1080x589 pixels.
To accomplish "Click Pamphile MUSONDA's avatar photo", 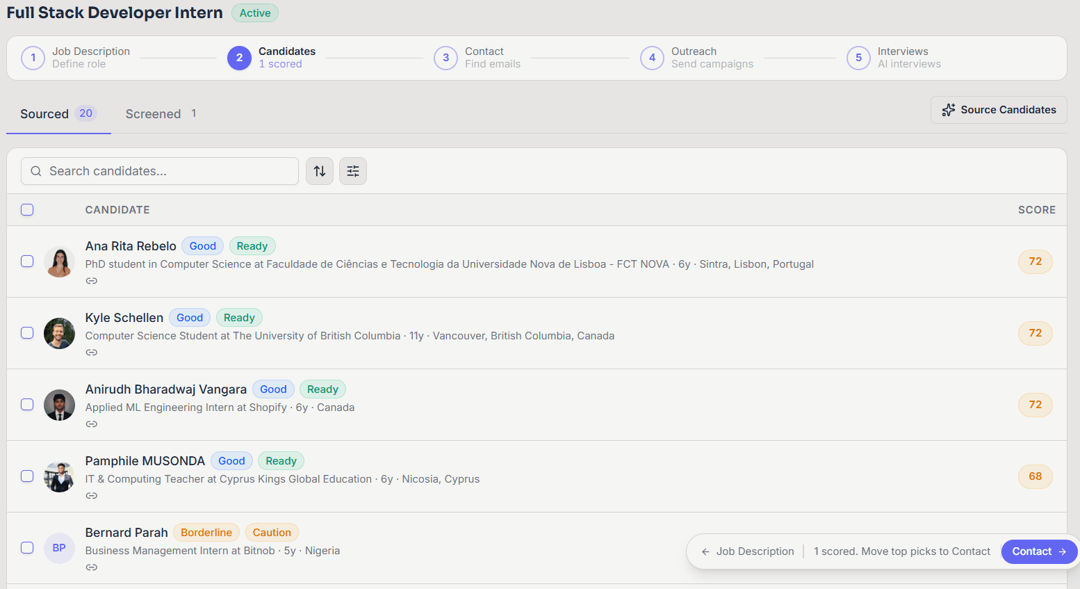I will 59,477.
